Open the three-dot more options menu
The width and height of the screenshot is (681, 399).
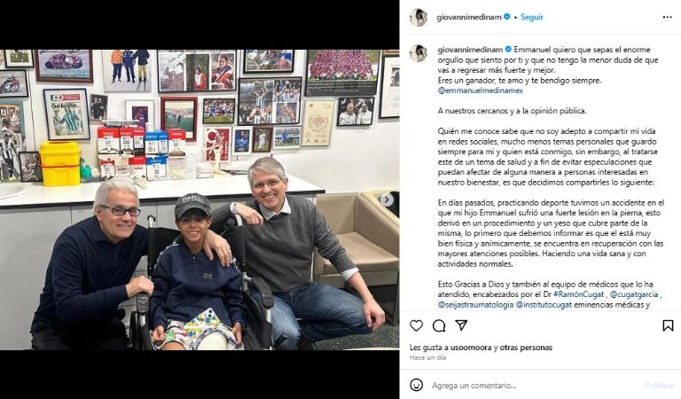pos(668,18)
